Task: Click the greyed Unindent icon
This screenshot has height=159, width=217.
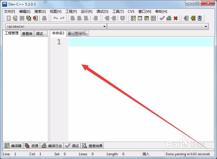Action: 114,18
